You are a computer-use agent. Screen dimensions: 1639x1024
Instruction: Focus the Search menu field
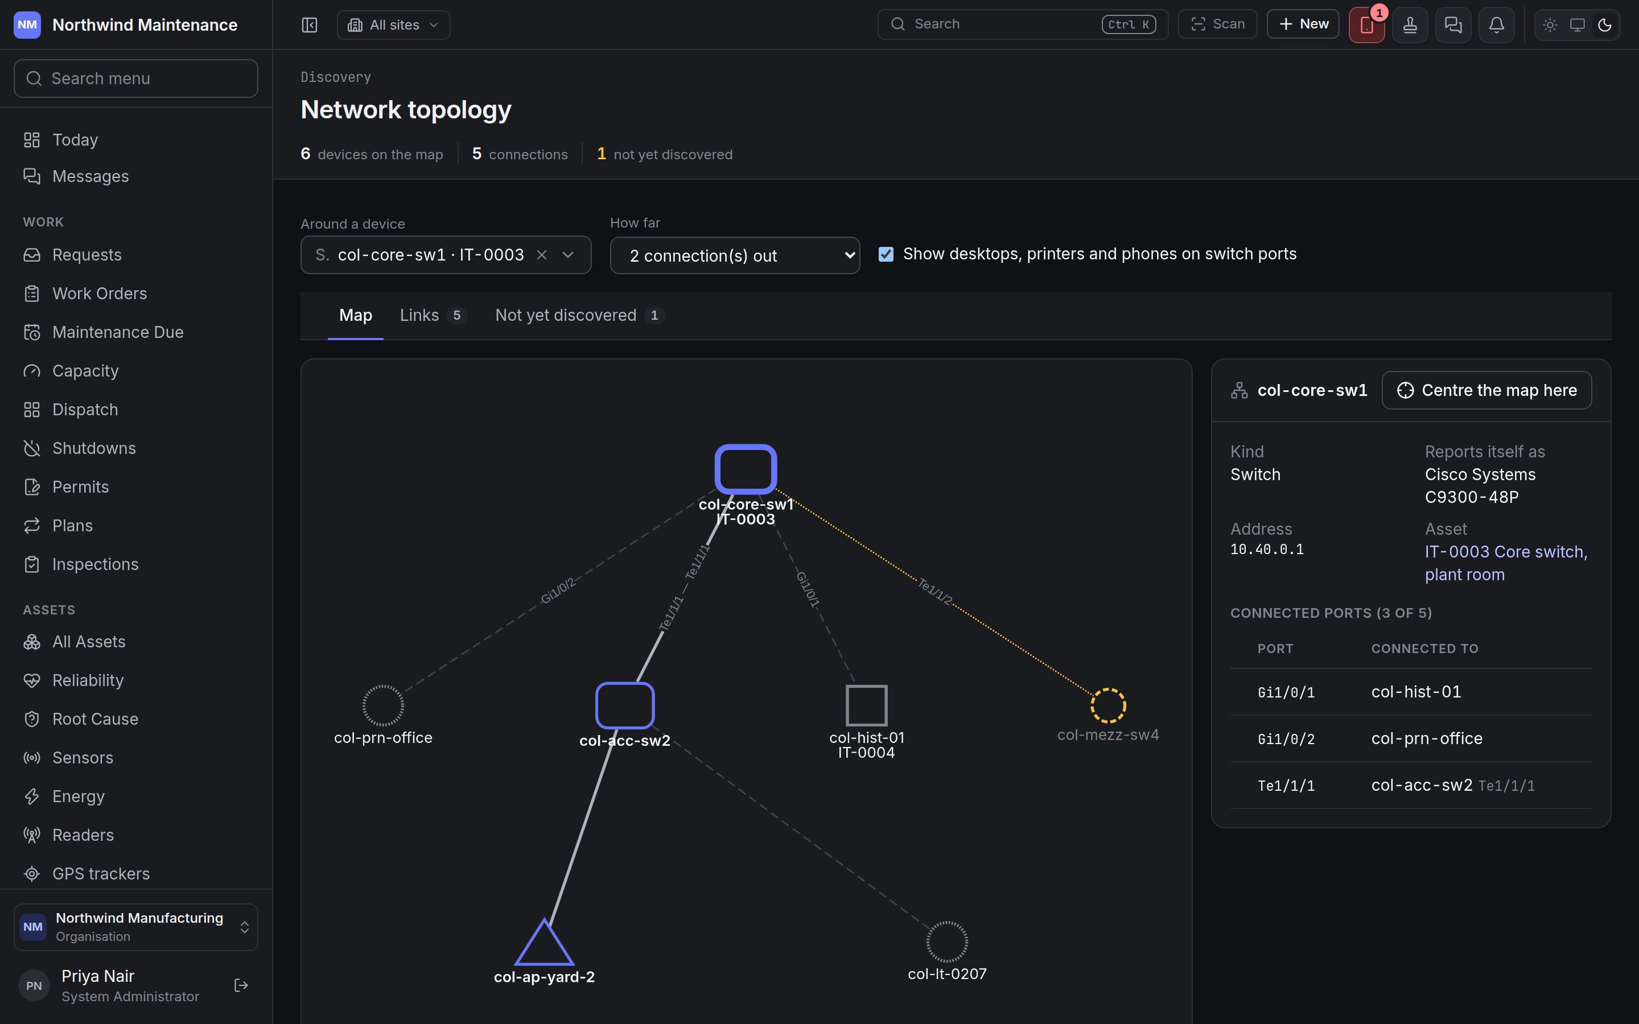click(x=135, y=79)
